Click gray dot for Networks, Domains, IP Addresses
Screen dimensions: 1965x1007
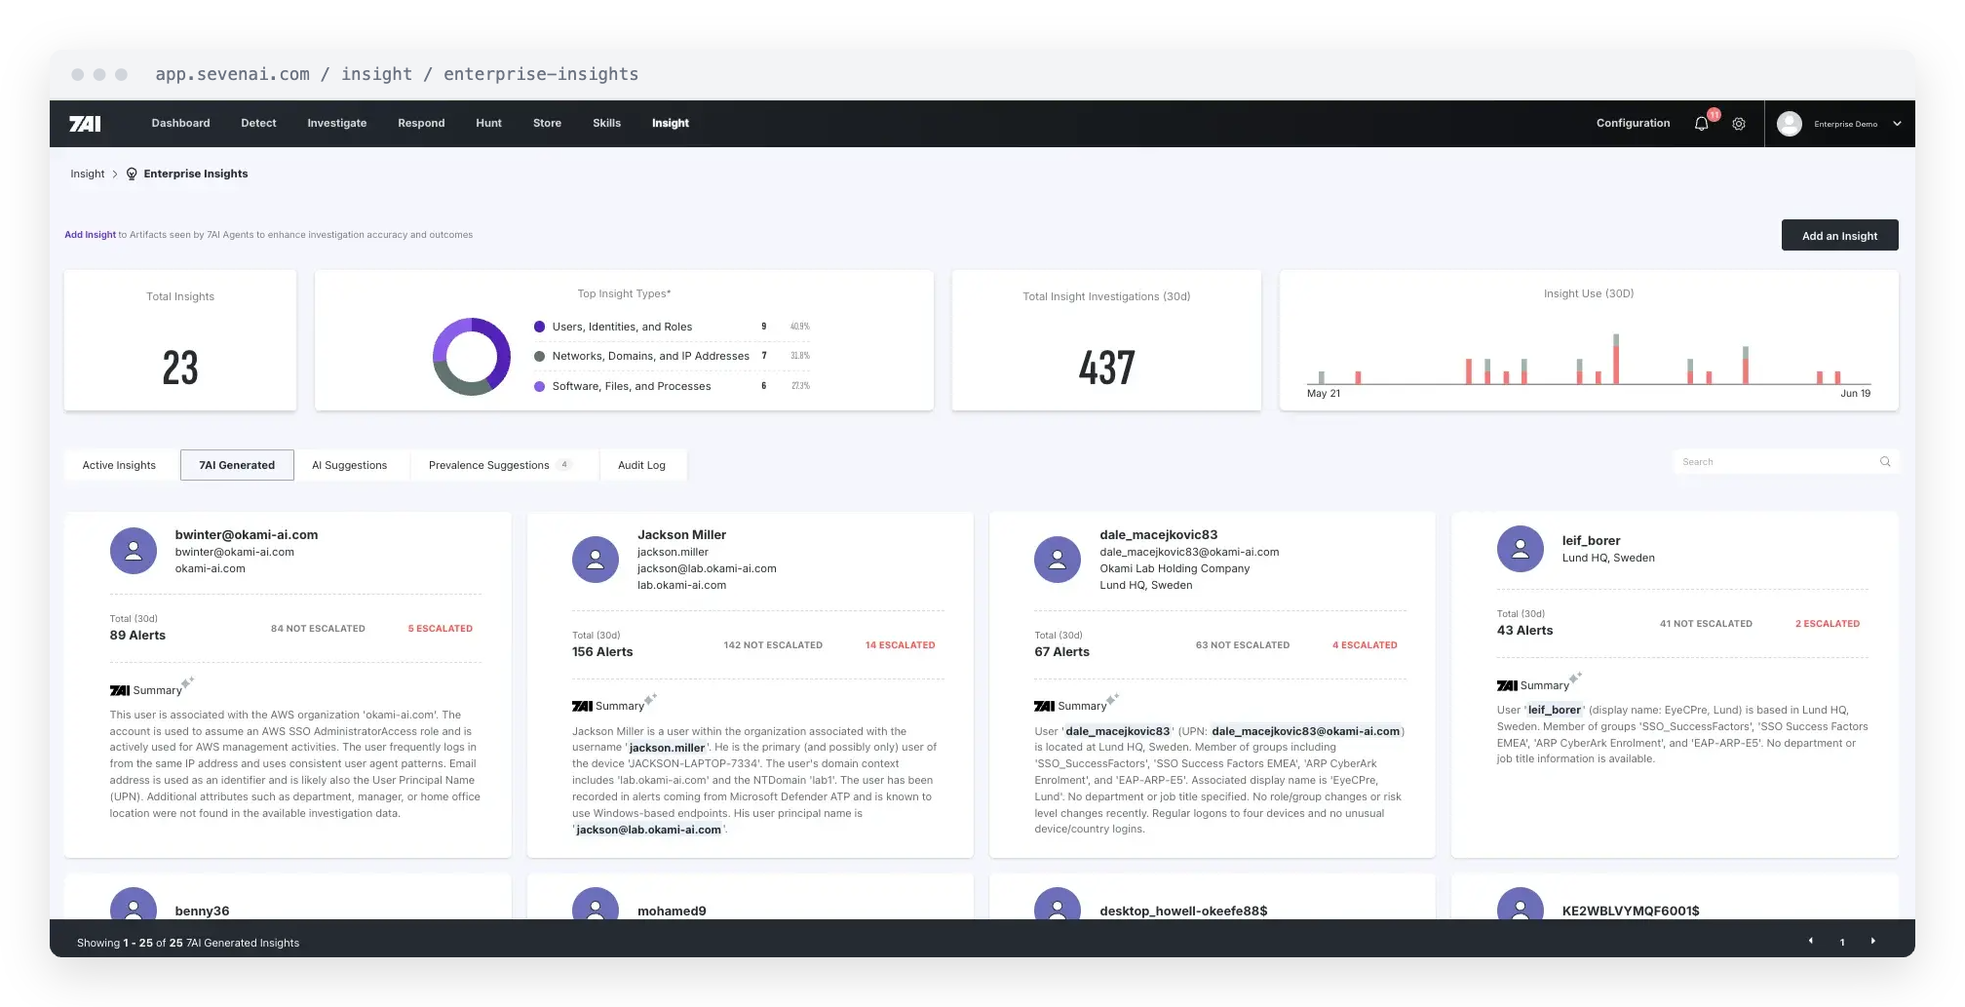(539, 356)
